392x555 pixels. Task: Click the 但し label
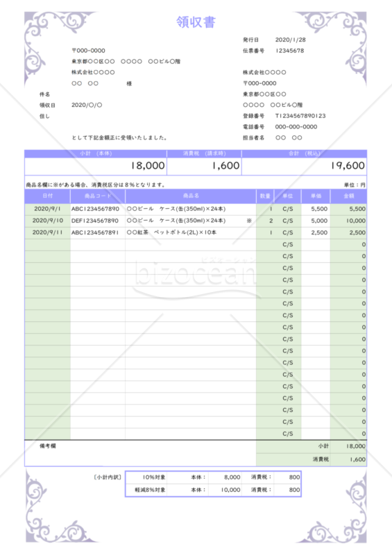44,116
